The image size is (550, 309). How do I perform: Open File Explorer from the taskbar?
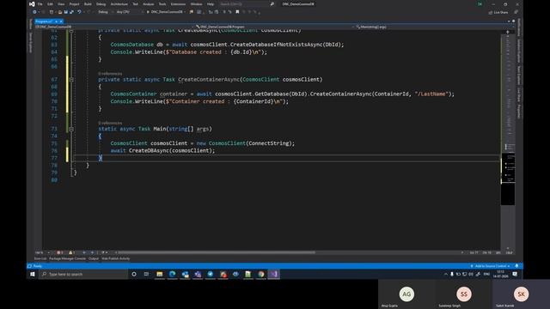click(x=160, y=275)
